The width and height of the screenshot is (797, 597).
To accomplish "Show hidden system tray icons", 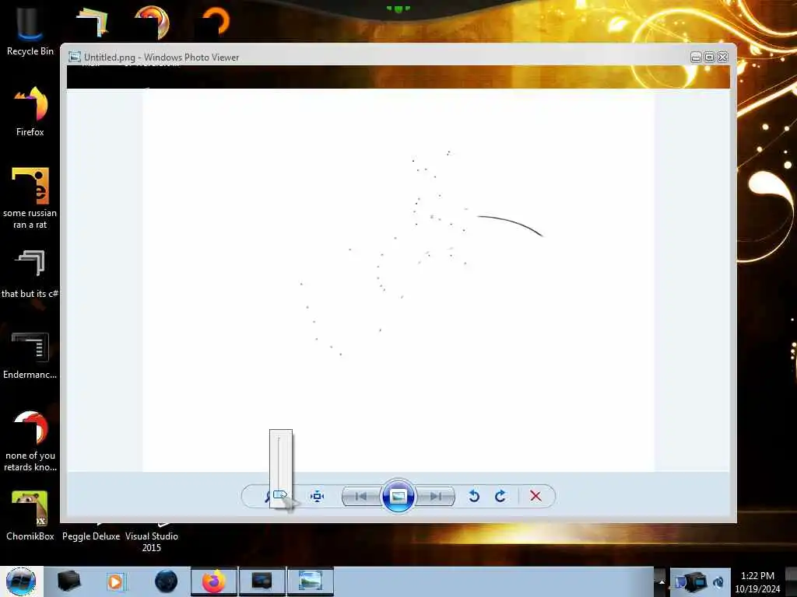I will coord(662,581).
